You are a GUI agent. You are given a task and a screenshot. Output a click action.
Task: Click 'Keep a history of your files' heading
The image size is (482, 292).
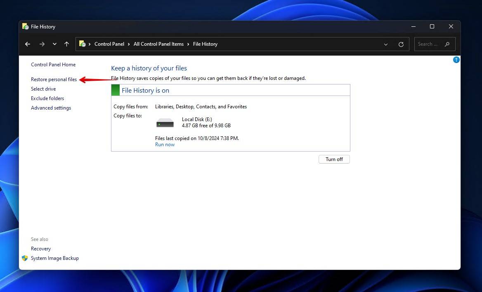tap(149, 68)
